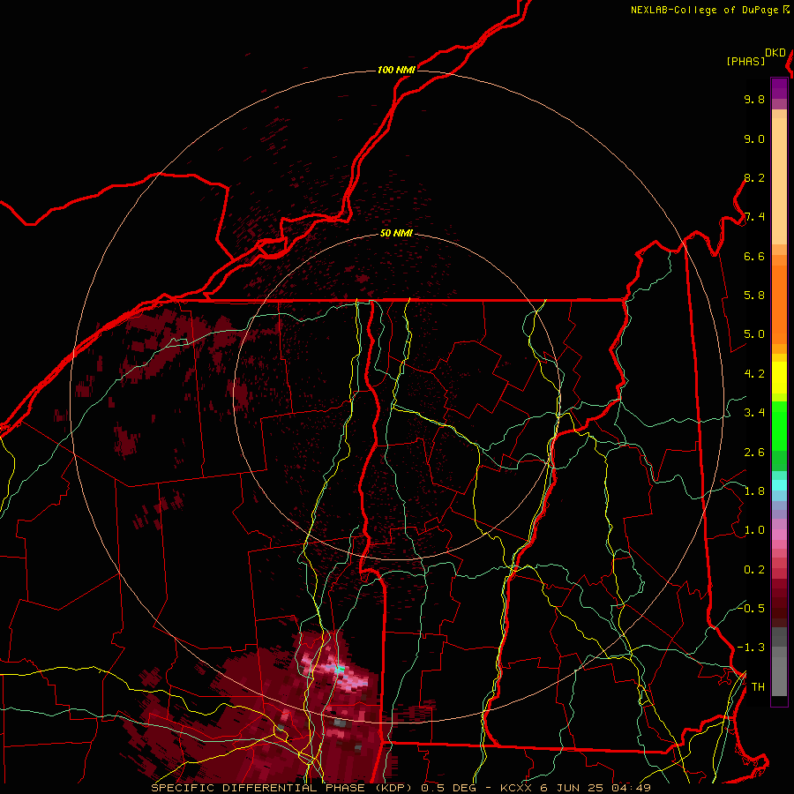
Task: Click the 9.8 legend value
Action: point(754,99)
